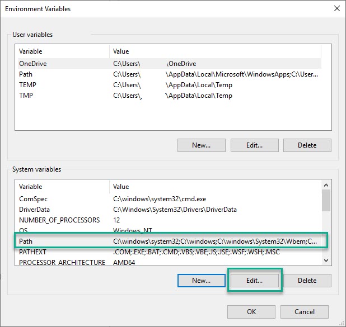Select the TEMP user variable
346x327 pixels.
(28, 85)
